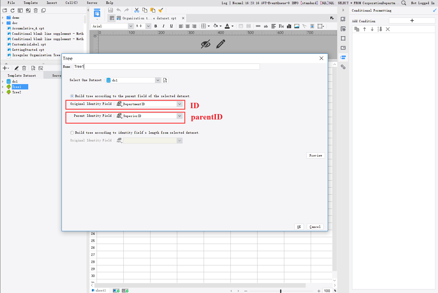Select the pencil icon to edit dataset Tree1
The height and width of the screenshot is (293, 438).
[x=16, y=68]
